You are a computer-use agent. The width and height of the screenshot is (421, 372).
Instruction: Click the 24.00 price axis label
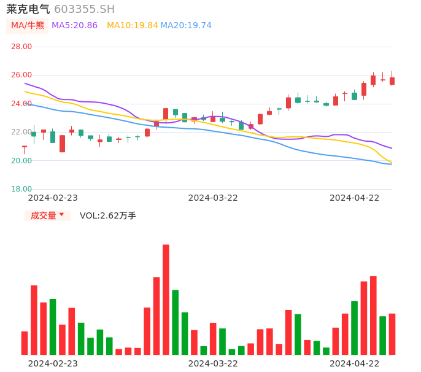pos(21,104)
